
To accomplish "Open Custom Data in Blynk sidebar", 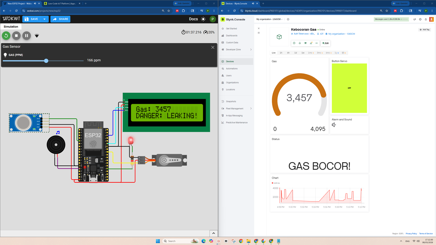I will tap(232, 42).
